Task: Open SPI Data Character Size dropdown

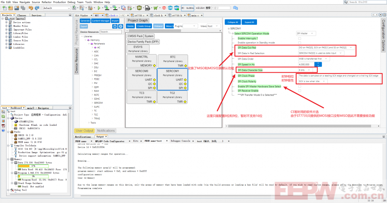Action: point(305,70)
